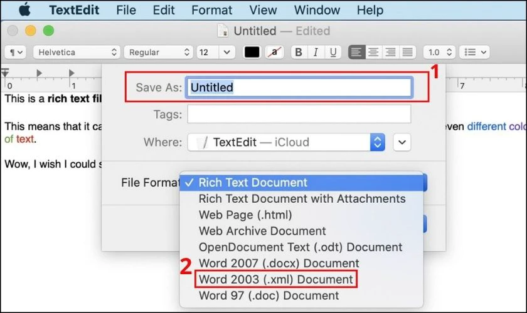Click the blue word 'different' in document
Viewport: 527px width, 313px height.
pyautogui.click(x=486, y=126)
